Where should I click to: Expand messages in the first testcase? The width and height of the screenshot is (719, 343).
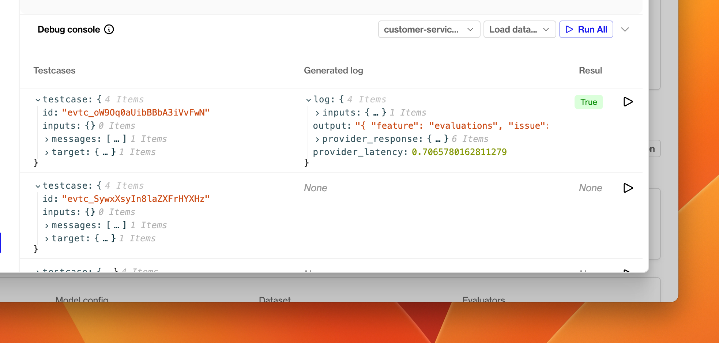(x=47, y=139)
